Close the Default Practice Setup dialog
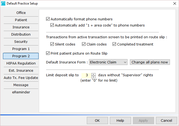 point(175,3)
